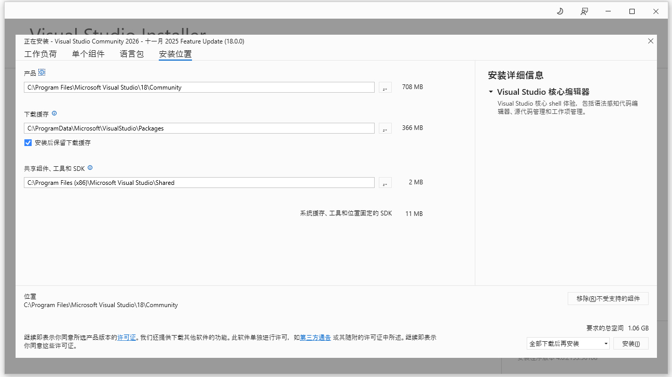This screenshot has width=672, height=377.
Task: Collapse the Visual Studio 核心编辑器 details
Action: click(x=490, y=92)
